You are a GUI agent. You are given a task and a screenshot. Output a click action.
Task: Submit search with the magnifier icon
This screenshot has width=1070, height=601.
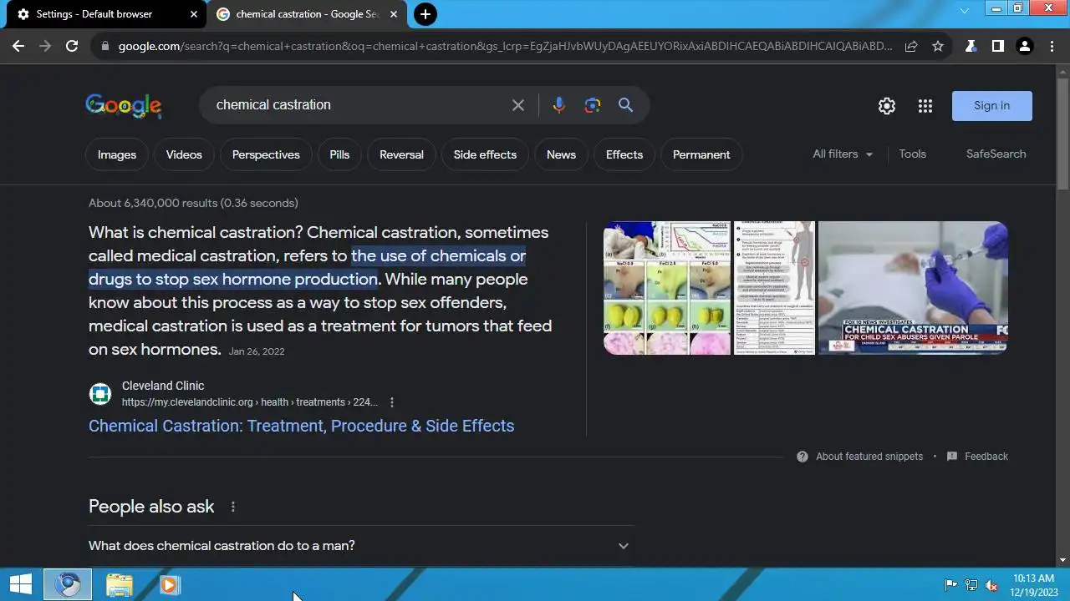click(x=625, y=105)
